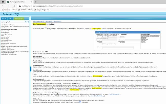Click the address bar URL
The height and width of the screenshot is (104, 166).
point(58,6)
